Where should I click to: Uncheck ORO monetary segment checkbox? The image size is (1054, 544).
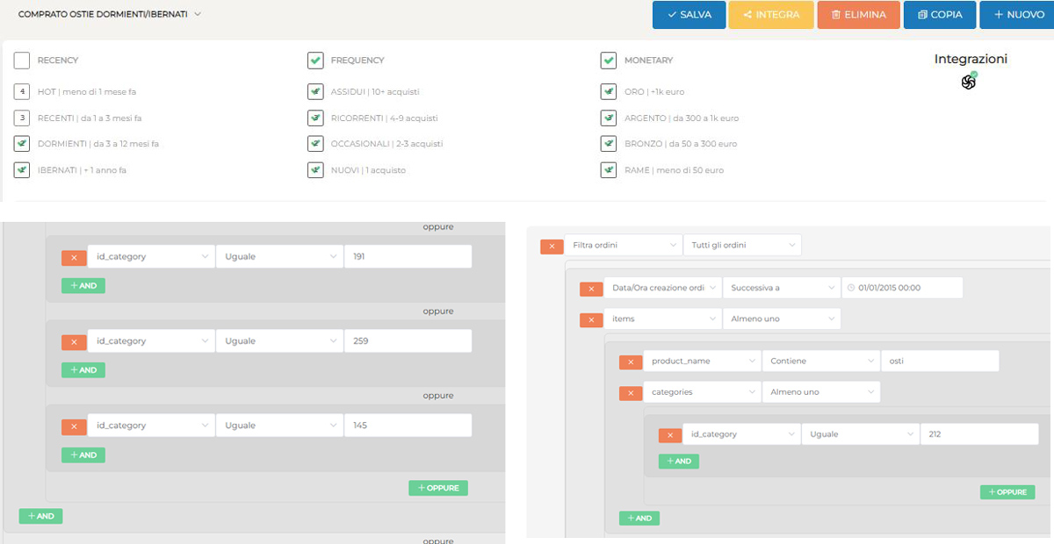click(608, 91)
